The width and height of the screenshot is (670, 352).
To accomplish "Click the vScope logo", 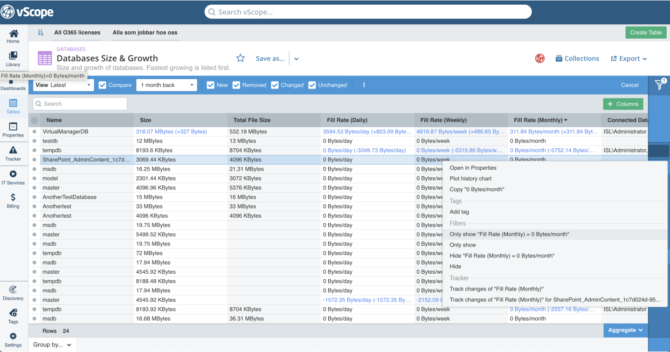I will point(27,12).
